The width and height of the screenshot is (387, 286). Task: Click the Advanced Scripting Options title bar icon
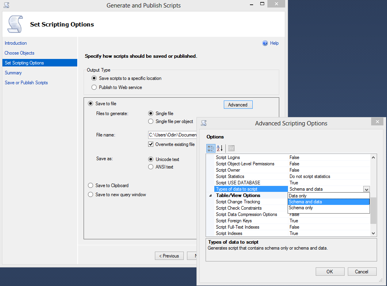203,123
